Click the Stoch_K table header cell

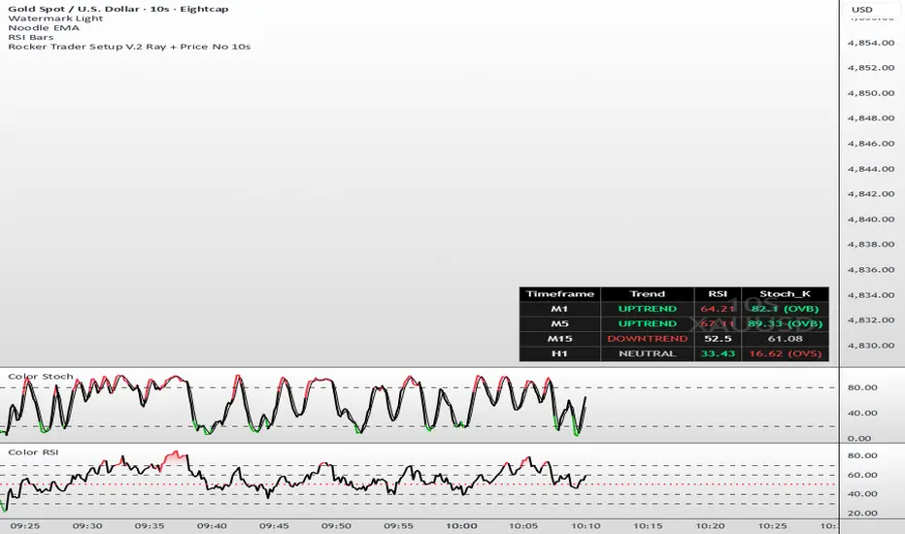(x=785, y=294)
